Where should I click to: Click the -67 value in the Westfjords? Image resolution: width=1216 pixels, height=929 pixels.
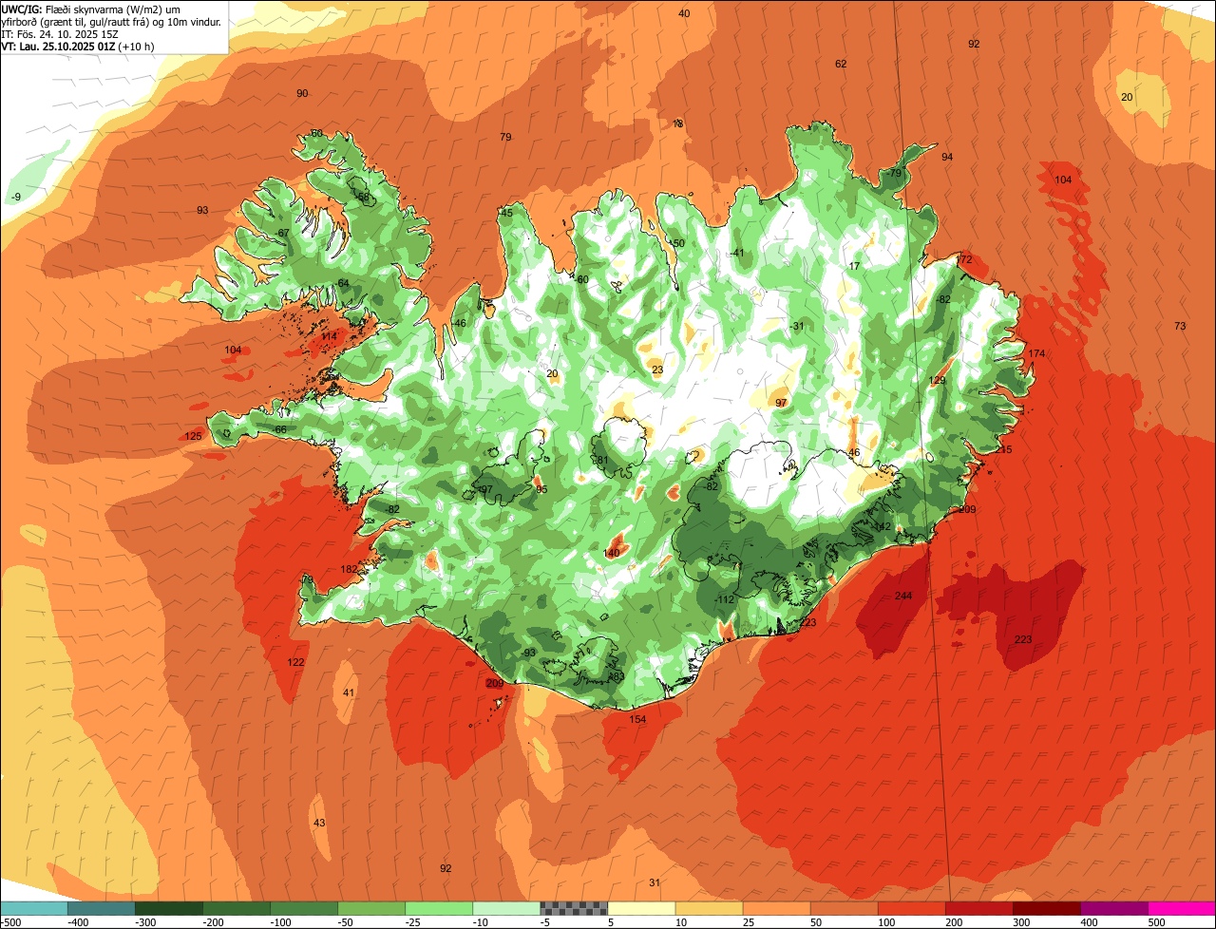tap(281, 233)
